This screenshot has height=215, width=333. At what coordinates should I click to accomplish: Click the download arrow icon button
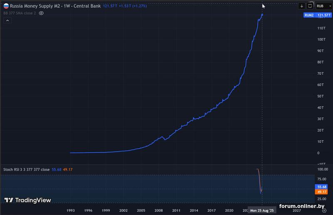(x=301, y=6)
